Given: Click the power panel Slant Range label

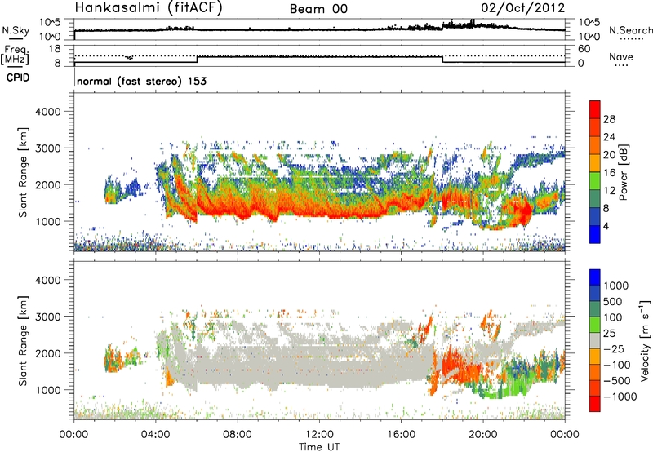Looking at the screenshot, I should tap(23, 172).
